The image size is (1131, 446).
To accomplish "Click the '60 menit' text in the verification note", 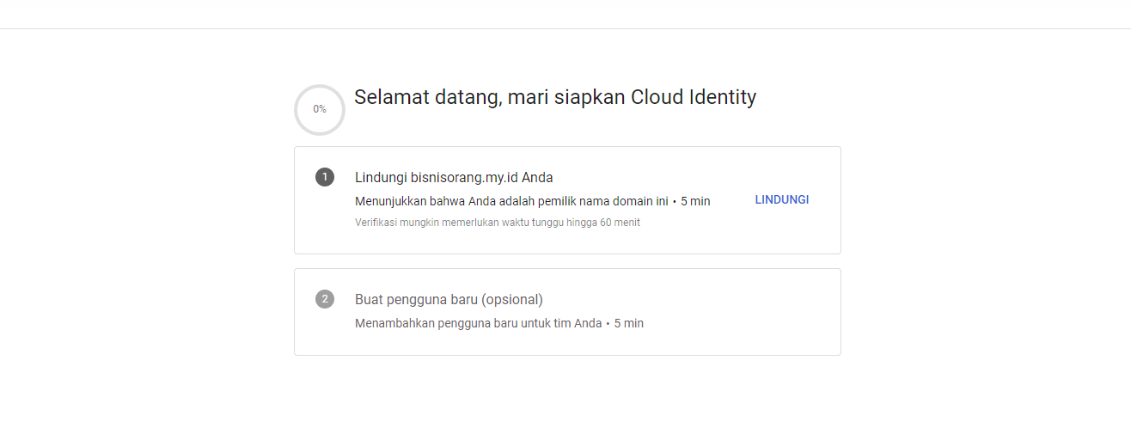I will [621, 223].
